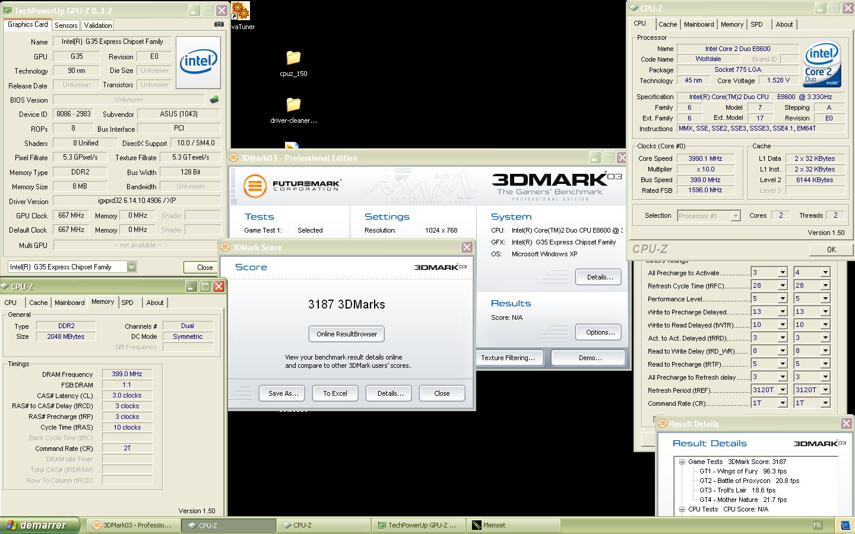Open Mainboard tab in top-right CPU-Z
This screenshot has height=534, width=855.
click(699, 24)
